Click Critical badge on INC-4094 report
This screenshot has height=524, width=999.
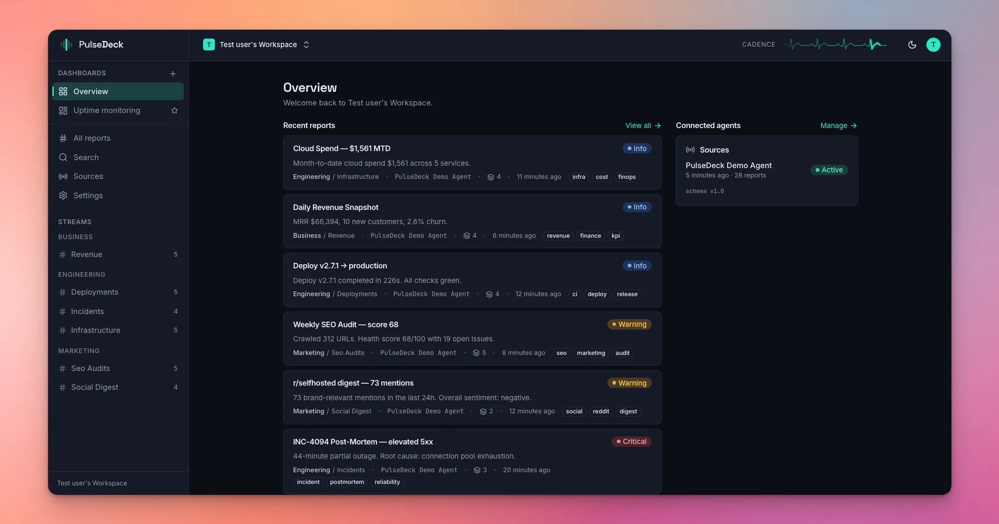click(631, 442)
